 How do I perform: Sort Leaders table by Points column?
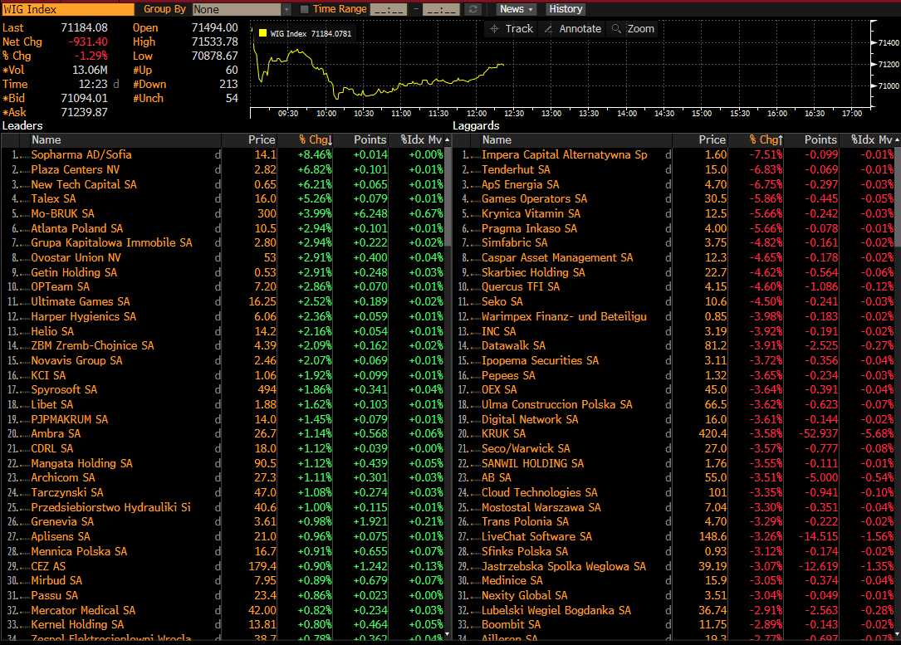point(370,140)
